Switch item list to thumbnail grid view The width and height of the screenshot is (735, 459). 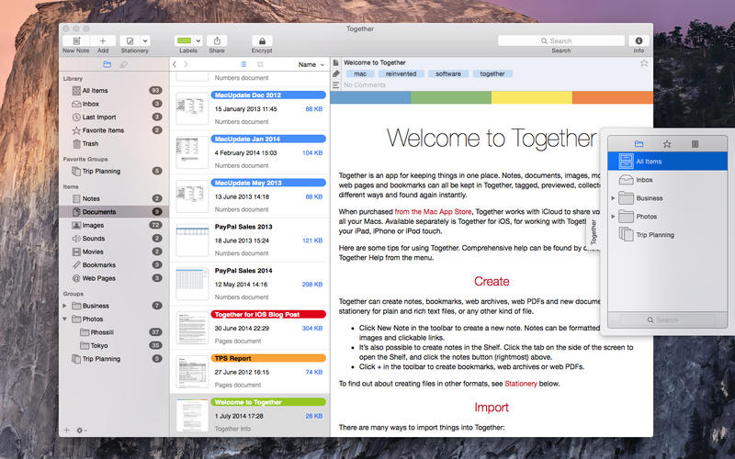pos(260,64)
